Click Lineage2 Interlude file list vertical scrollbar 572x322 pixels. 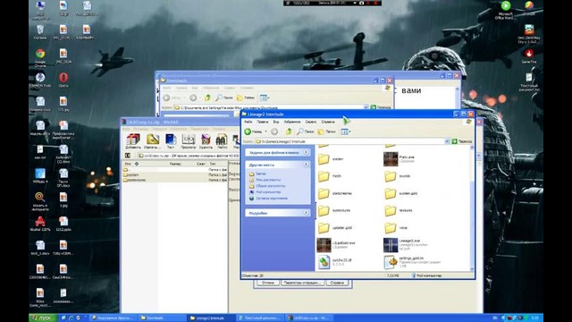pyautogui.click(x=472, y=208)
